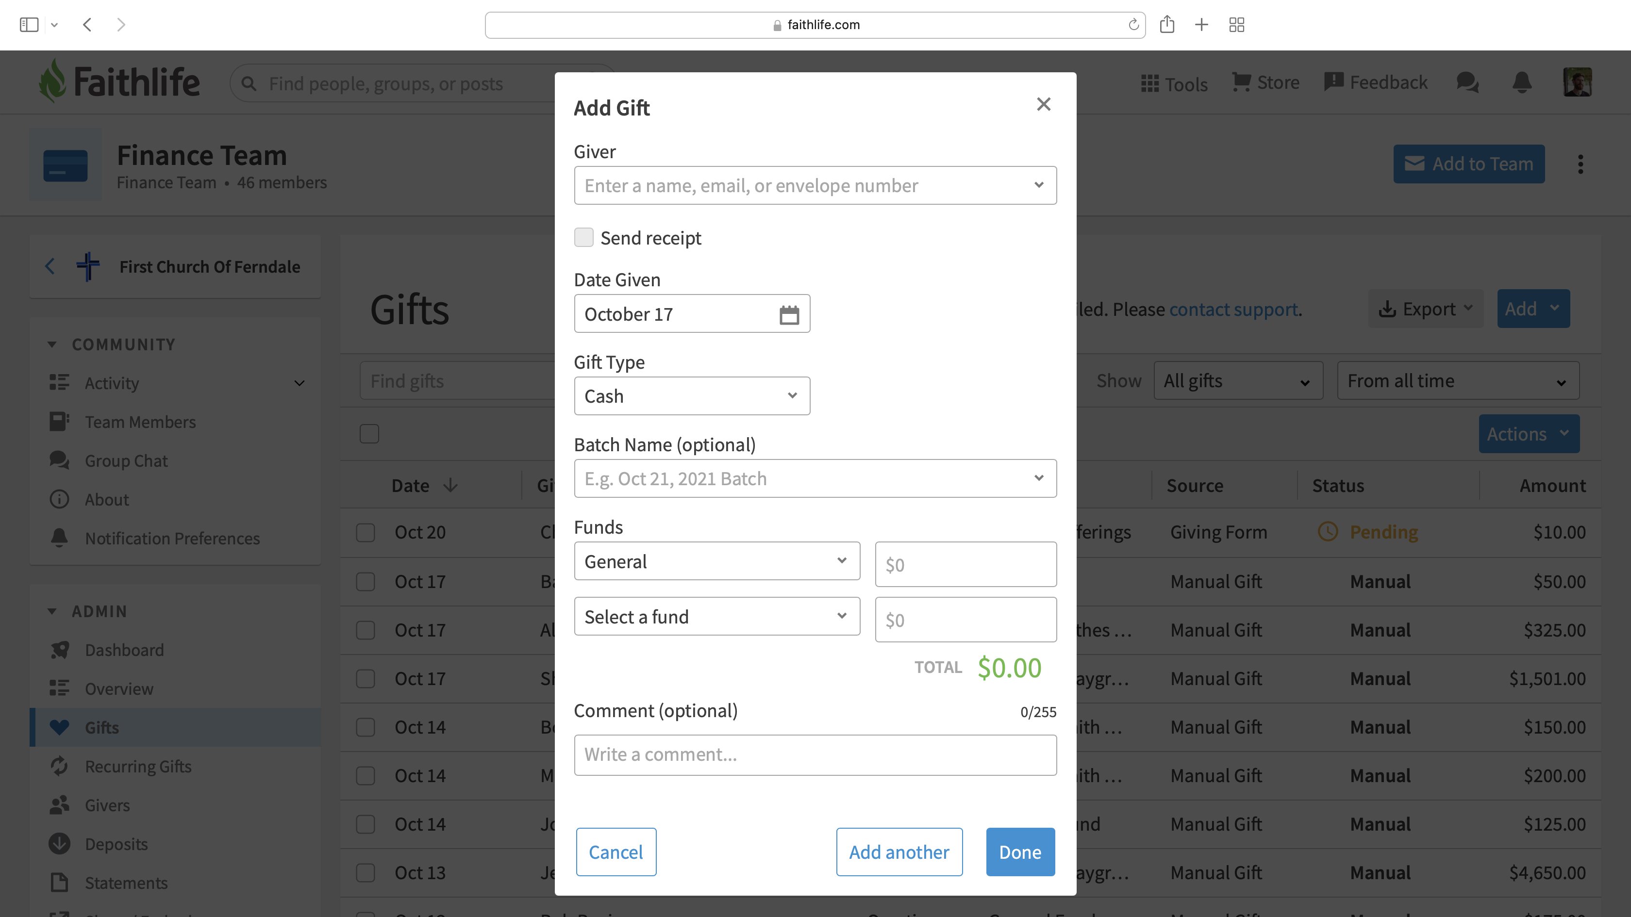Open From all time dropdown
The image size is (1631, 917).
[x=1458, y=380]
